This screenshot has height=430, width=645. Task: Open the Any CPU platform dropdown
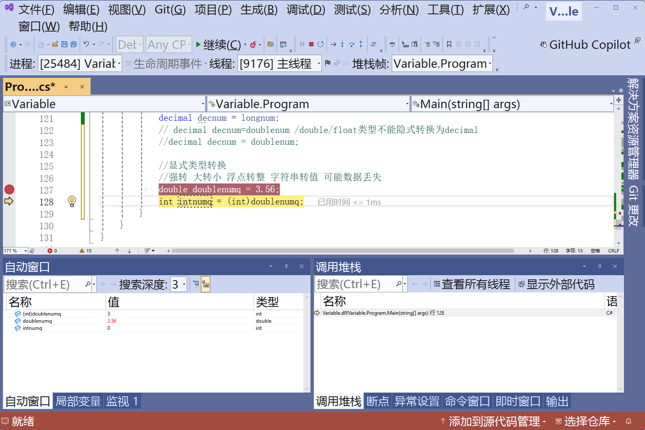169,44
